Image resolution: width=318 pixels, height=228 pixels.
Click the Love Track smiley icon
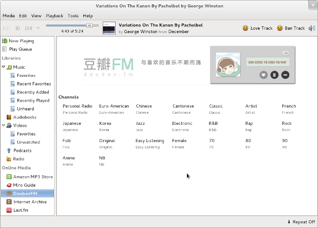coord(245,28)
